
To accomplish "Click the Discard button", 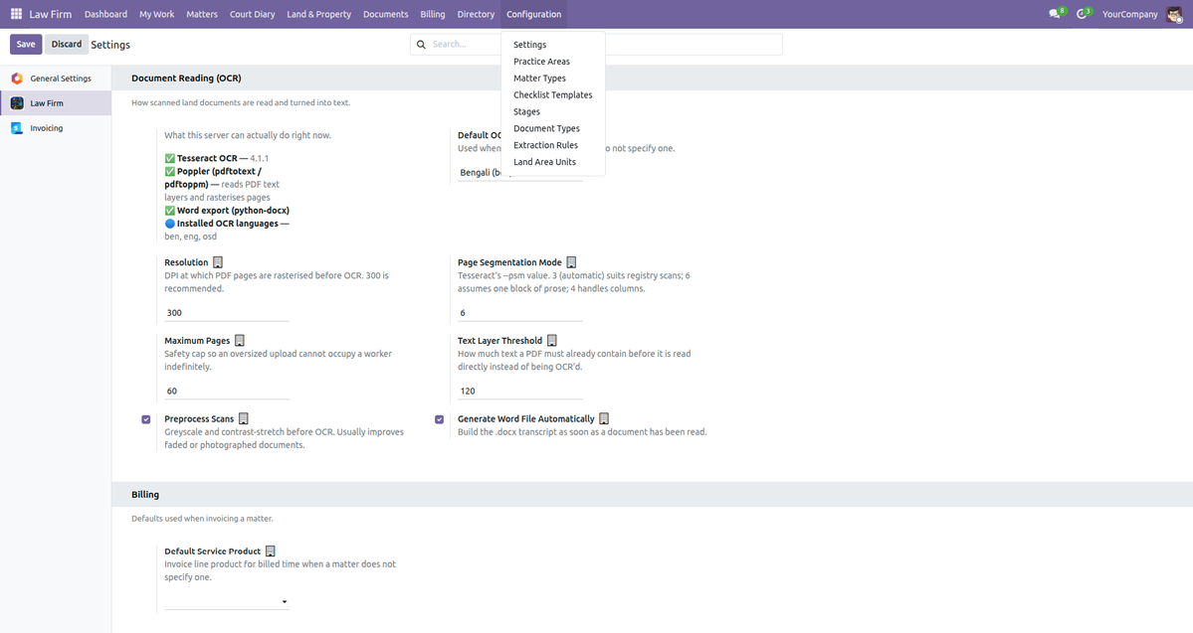I will [x=67, y=44].
